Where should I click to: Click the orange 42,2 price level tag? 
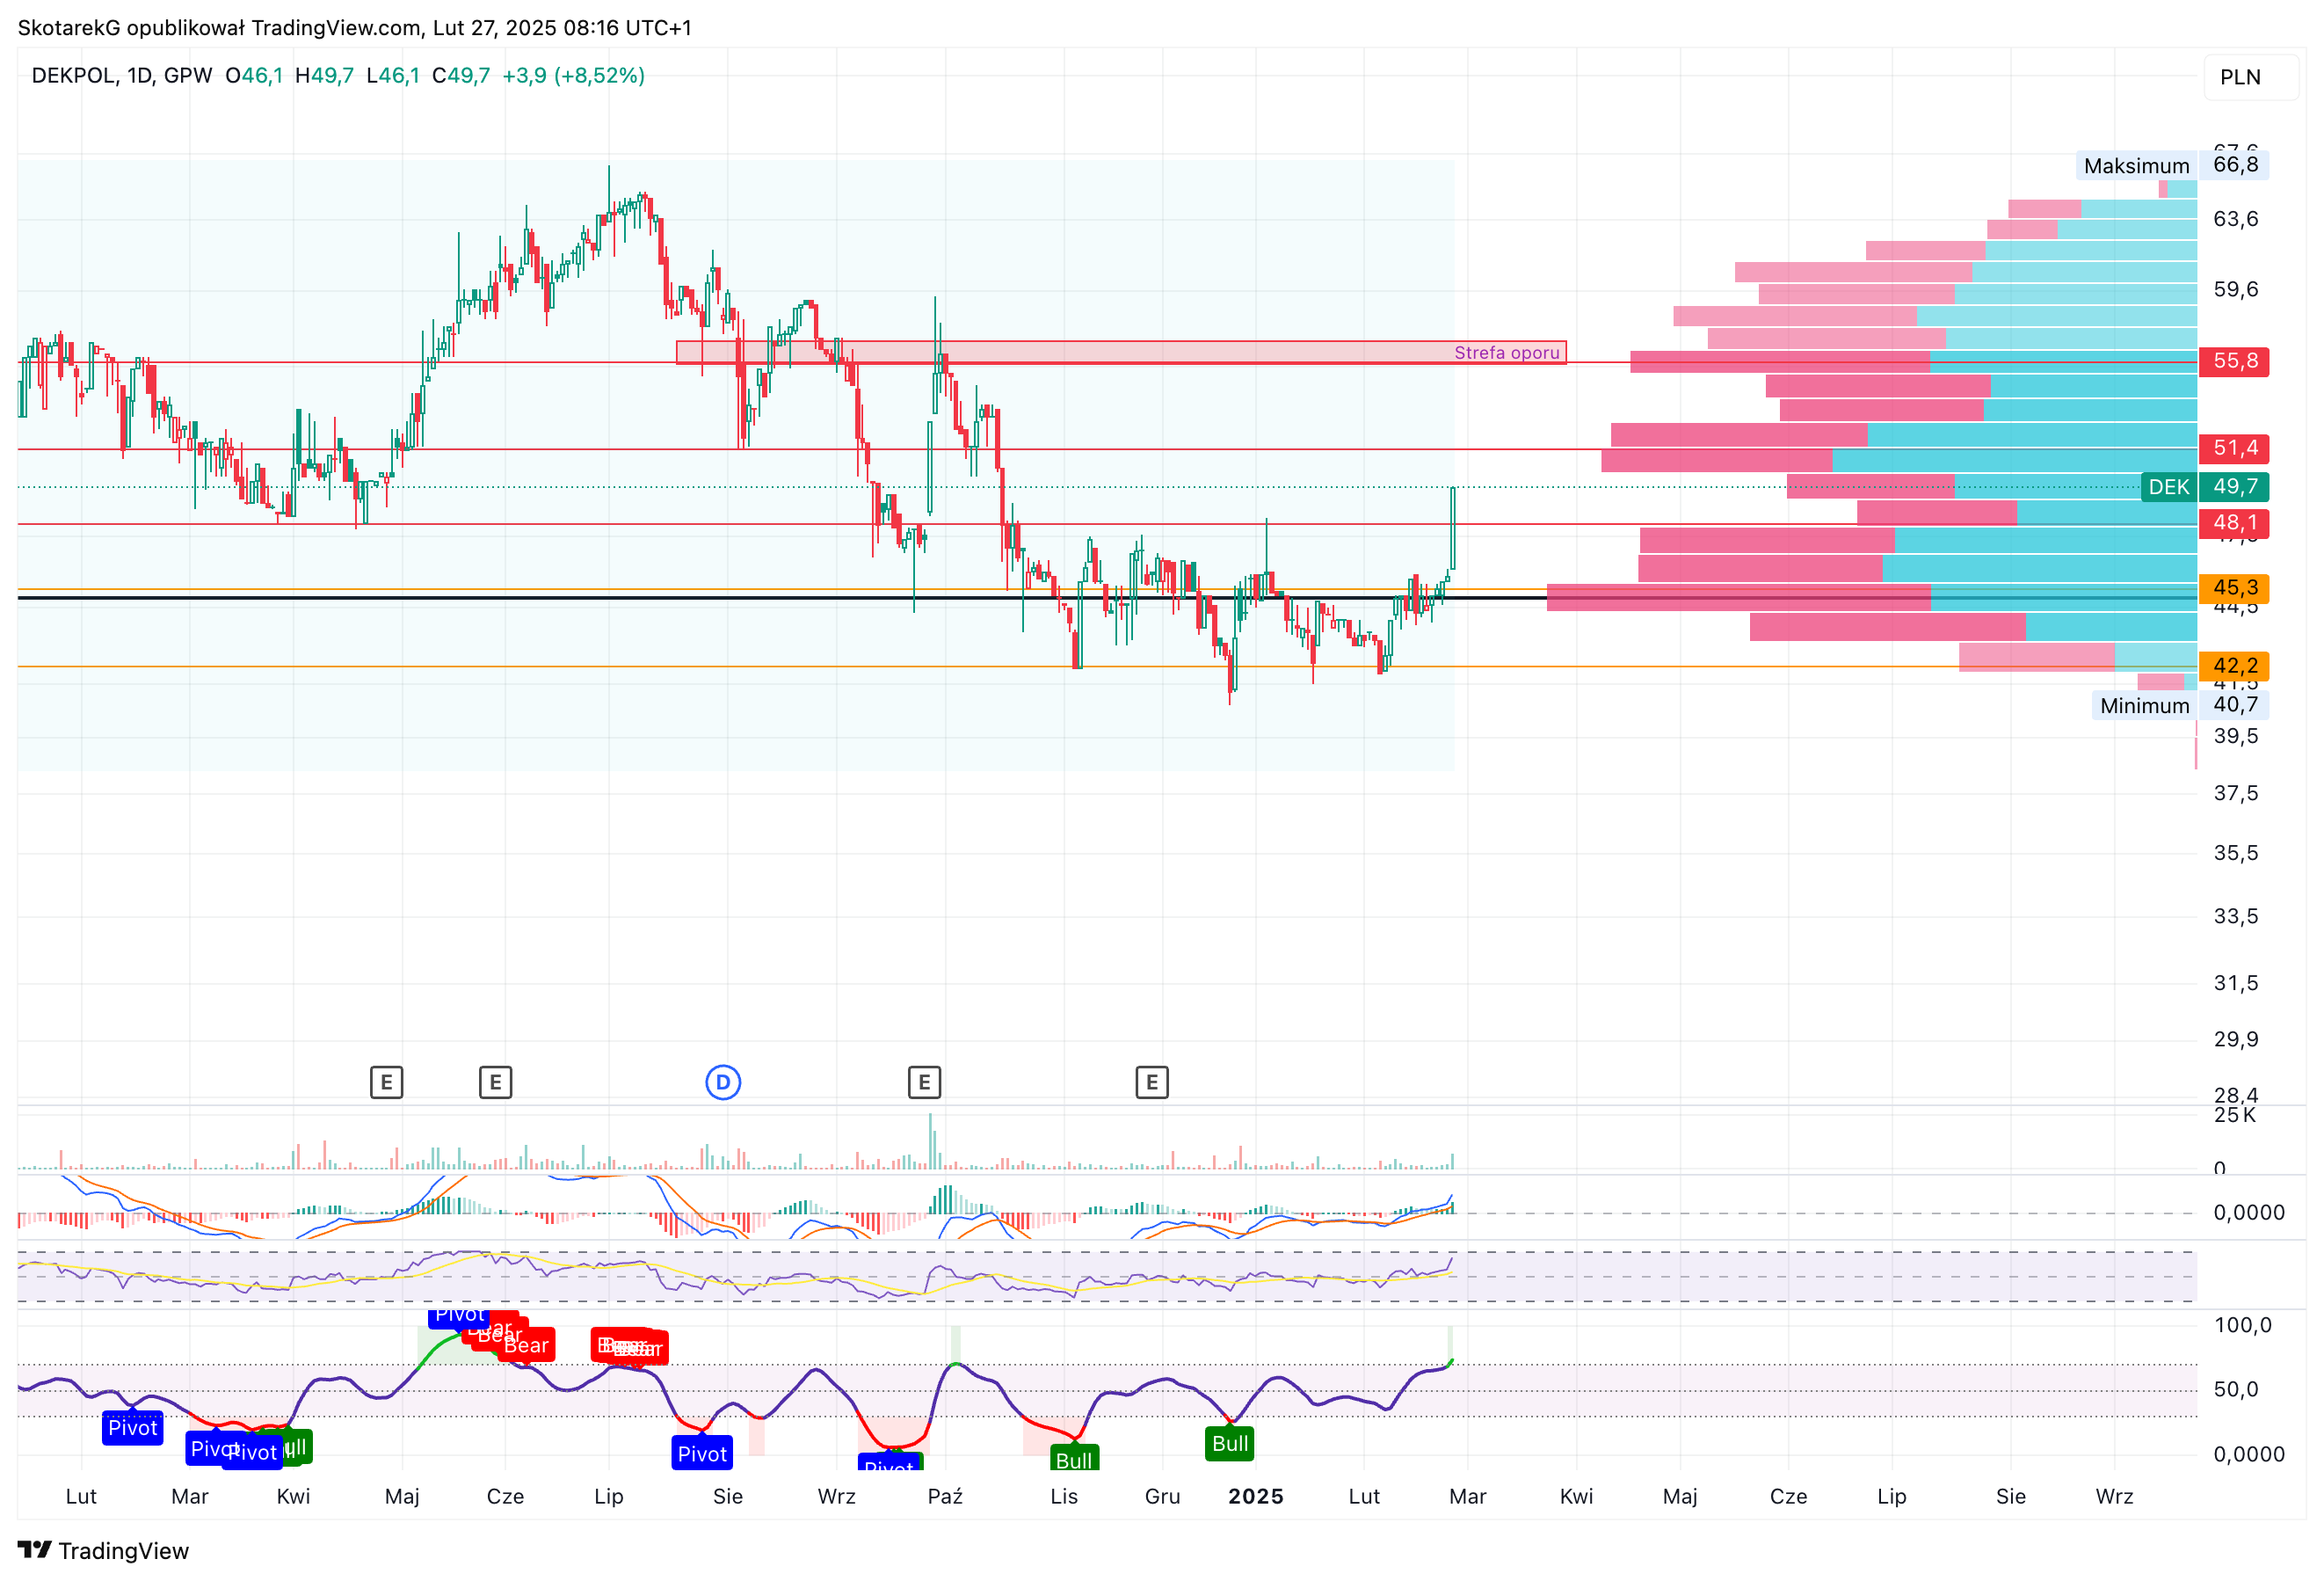tap(2234, 667)
